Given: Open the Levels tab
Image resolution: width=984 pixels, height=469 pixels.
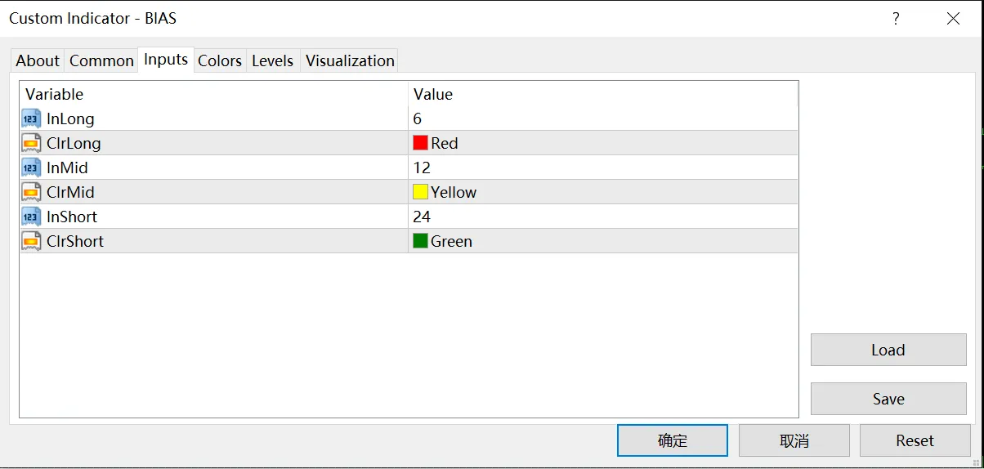Looking at the screenshot, I should pyautogui.click(x=272, y=60).
